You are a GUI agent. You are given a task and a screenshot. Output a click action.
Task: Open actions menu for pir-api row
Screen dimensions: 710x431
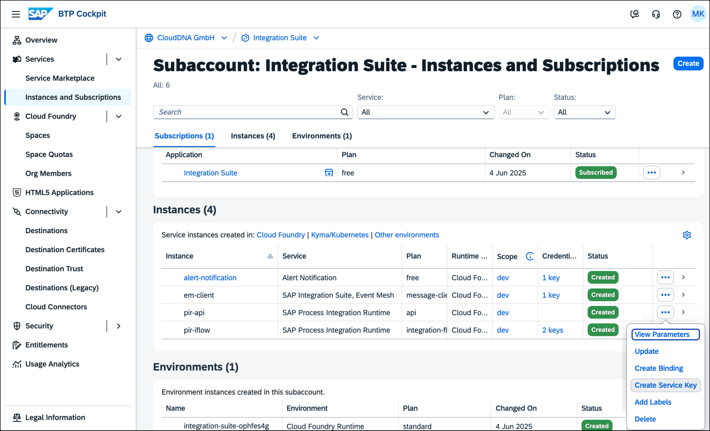click(x=665, y=312)
